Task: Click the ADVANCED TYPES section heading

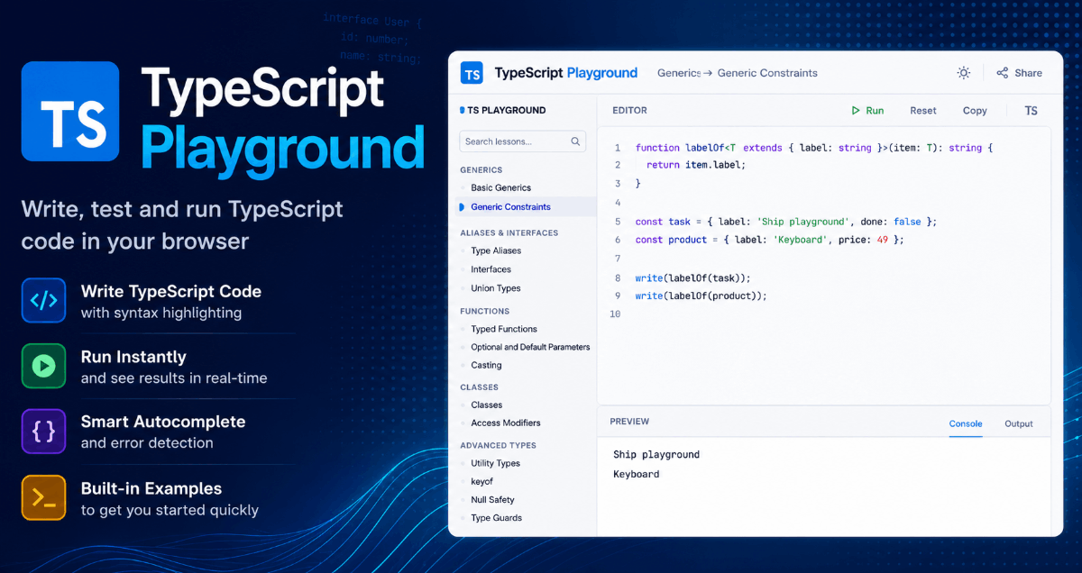Action: [498, 446]
